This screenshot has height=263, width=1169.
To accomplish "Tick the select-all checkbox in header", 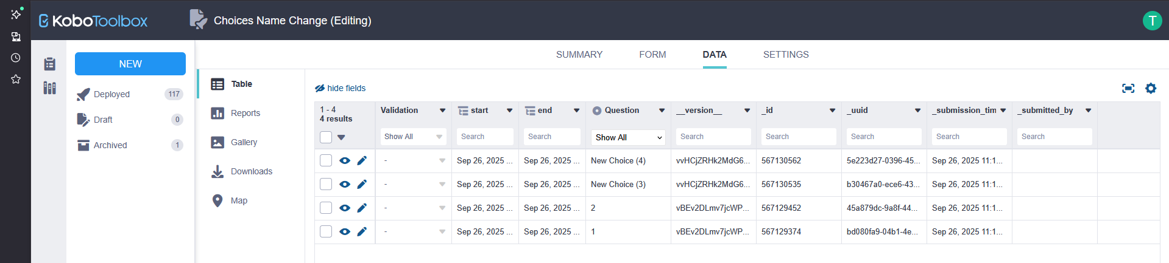I will [326, 137].
